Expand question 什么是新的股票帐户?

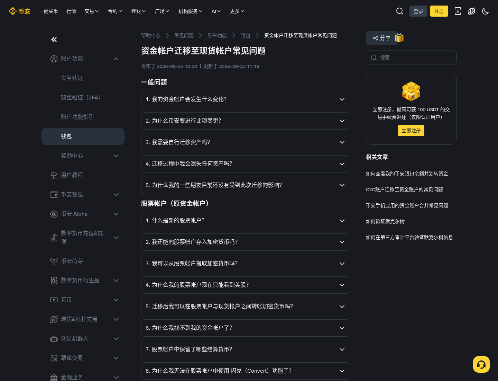pyautogui.click(x=245, y=221)
